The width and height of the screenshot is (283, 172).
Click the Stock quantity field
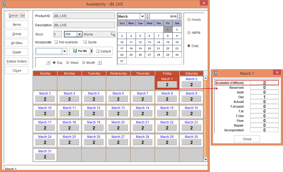[x=57, y=34]
